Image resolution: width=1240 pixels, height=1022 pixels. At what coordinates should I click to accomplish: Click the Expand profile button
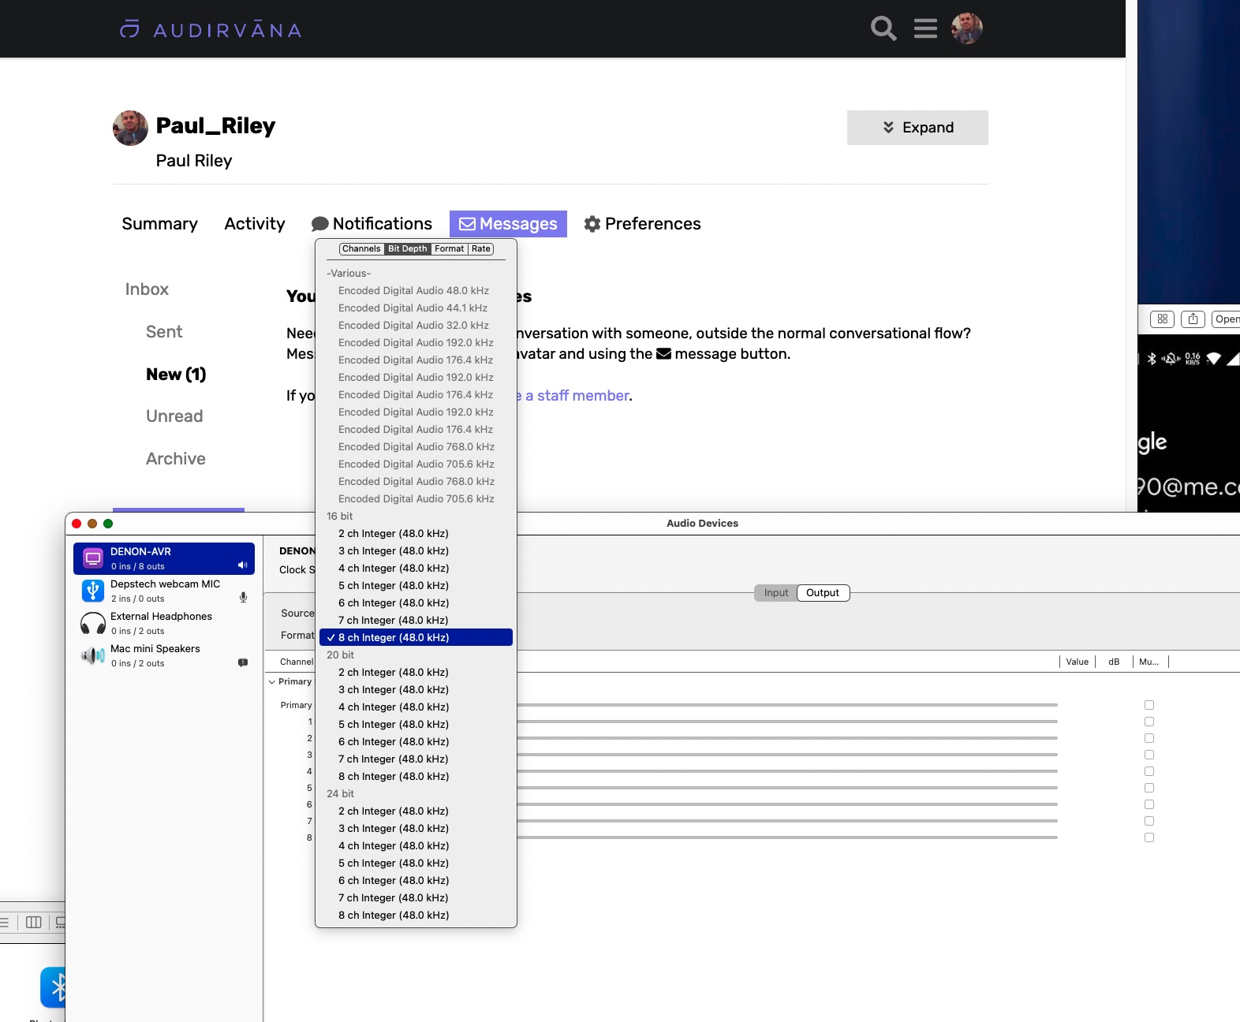[917, 128]
